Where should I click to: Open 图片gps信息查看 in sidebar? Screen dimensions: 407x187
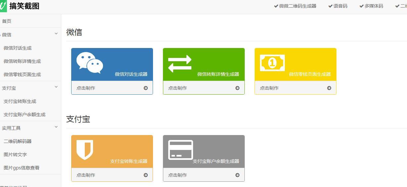(x=22, y=168)
